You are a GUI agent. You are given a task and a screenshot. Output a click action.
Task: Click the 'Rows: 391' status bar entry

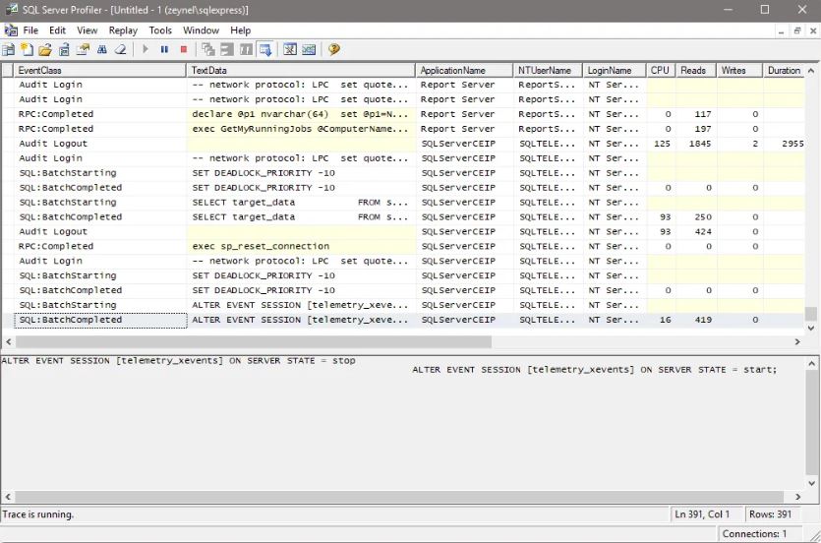coord(770,514)
